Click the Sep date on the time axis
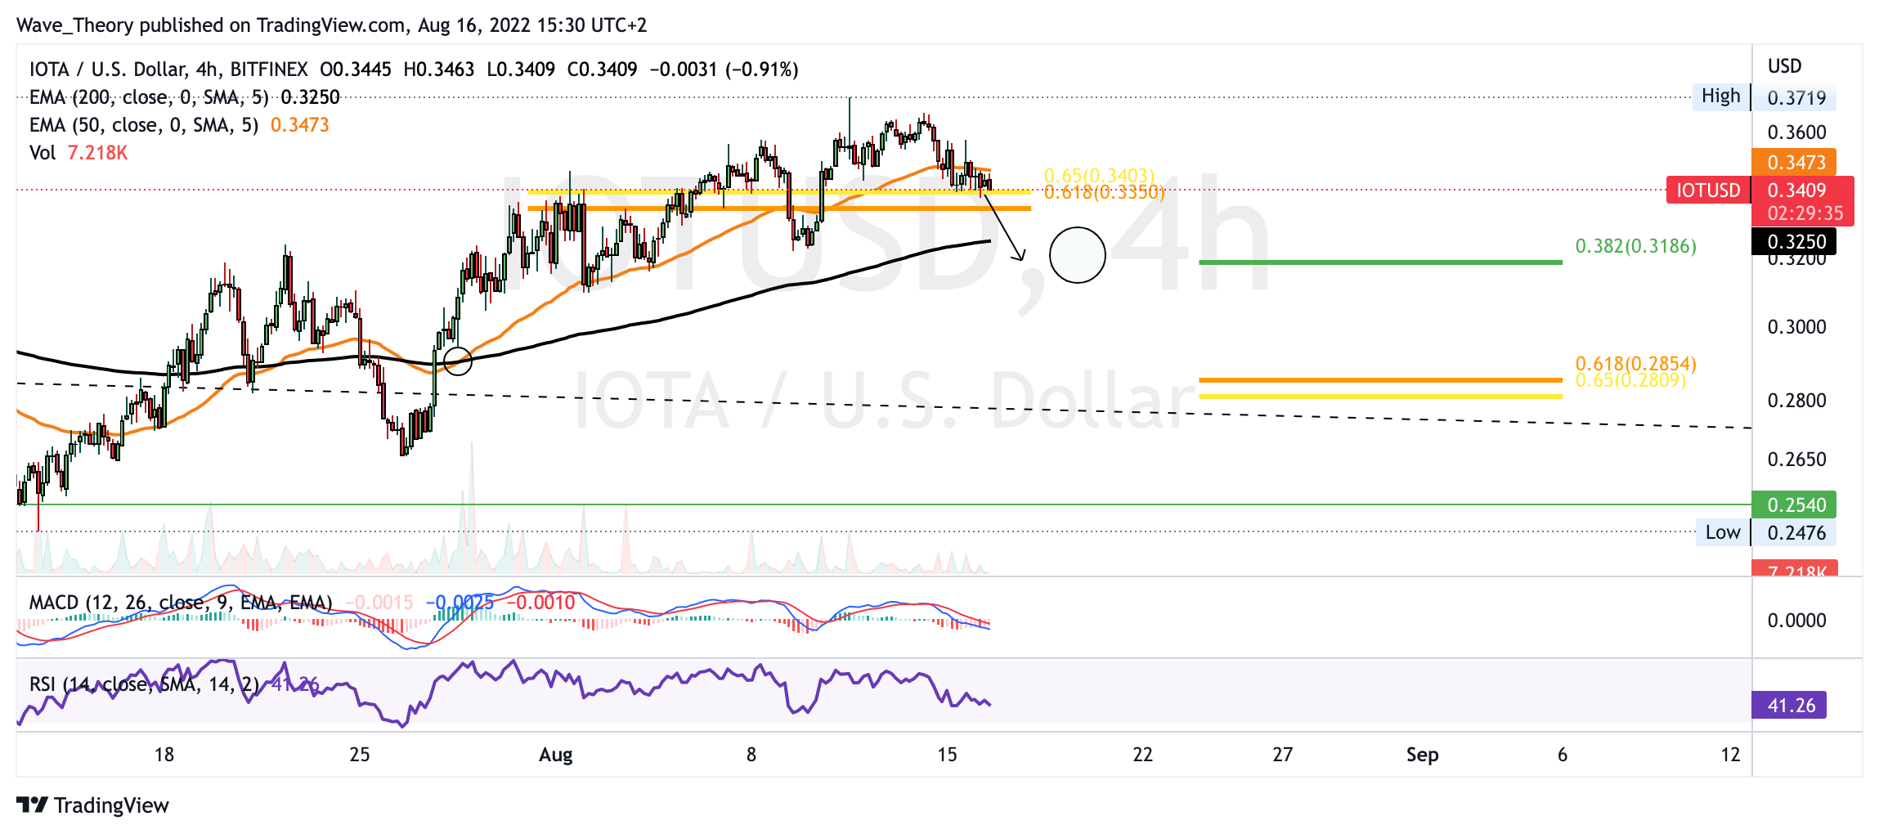This screenshot has width=1879, height=834. point(1423,755)
